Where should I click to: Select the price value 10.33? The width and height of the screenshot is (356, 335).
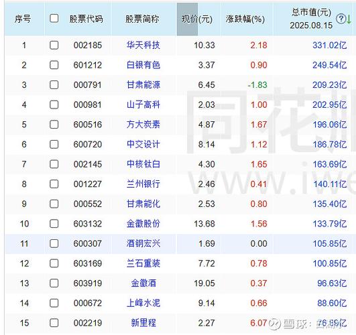point(204,45)
